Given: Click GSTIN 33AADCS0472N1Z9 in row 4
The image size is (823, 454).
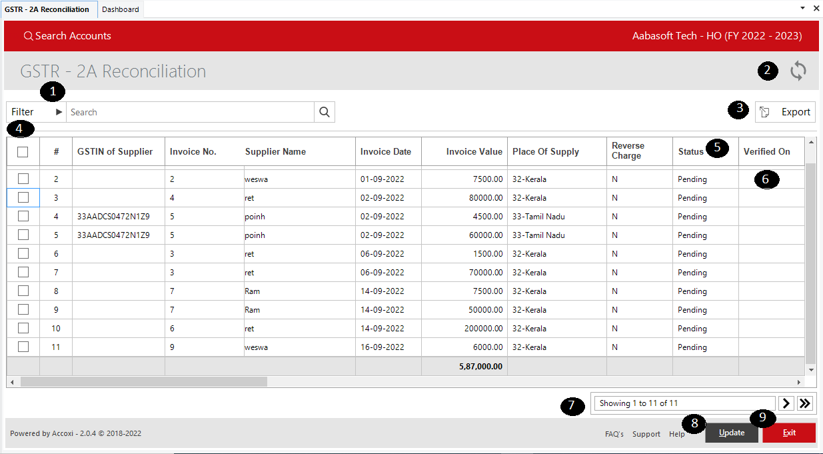Looking at the screenshot, I should pyautogui.click(x=113, y=217).
